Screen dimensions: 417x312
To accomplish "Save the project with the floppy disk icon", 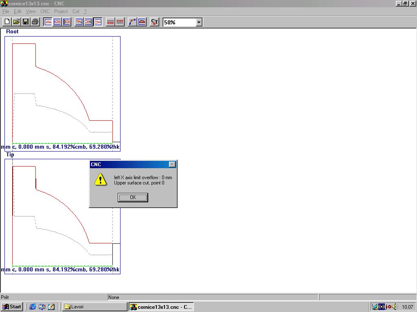I will (26, 22).
